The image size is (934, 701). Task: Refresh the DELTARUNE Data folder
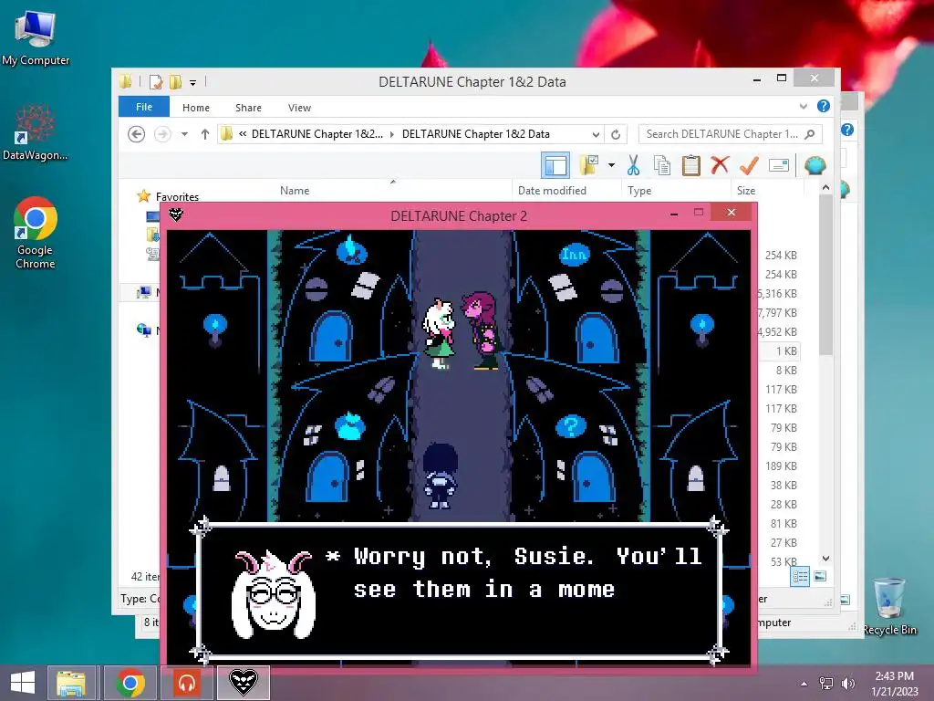(x=616, y=135)
